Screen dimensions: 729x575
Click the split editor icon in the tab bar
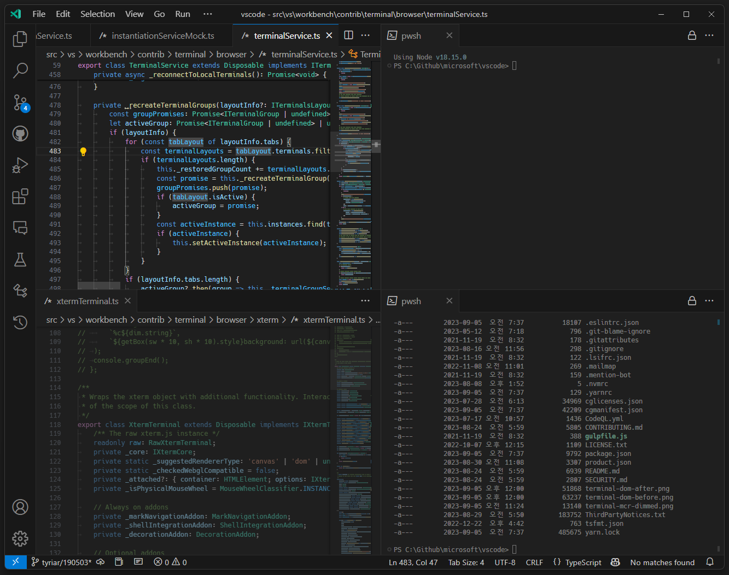click(x=348, y=35)
